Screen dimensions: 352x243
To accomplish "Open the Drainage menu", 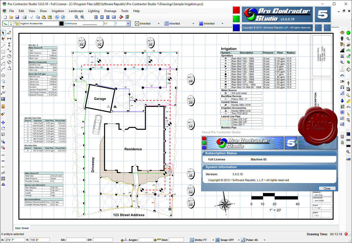I will pyautogui.click(x=110, y=11).
